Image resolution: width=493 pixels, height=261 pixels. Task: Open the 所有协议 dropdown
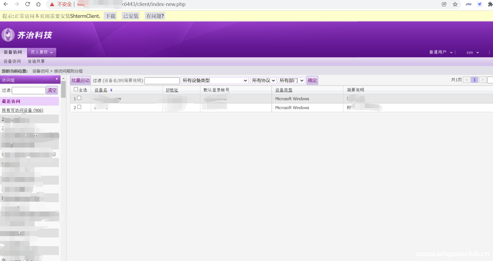(x=263, y=80)
